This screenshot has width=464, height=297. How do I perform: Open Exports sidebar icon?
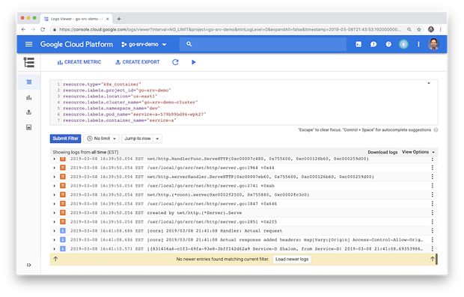coord(29,112)
